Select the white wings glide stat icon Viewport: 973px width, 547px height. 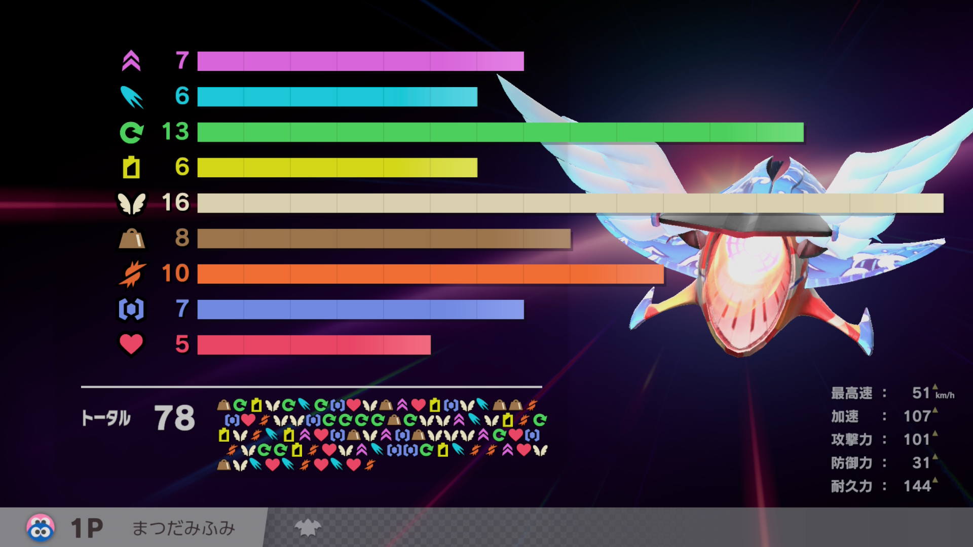(x=131, y=204)
